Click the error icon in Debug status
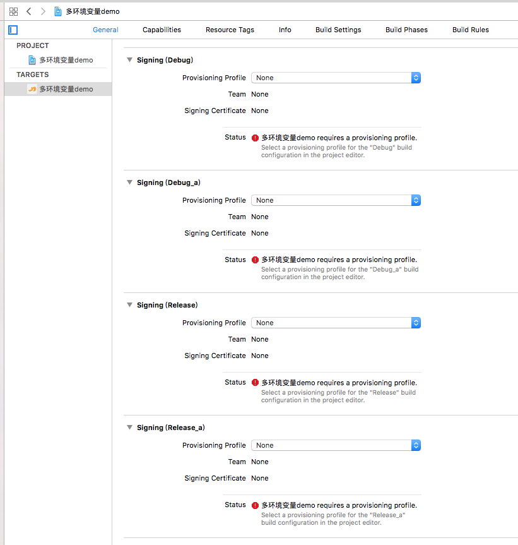Viewport: 518px width, 545px height. pyautogui.click(x=255, y=138)
